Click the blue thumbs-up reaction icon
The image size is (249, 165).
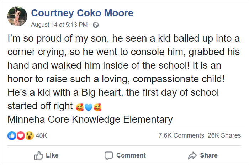tap(11, 135)
